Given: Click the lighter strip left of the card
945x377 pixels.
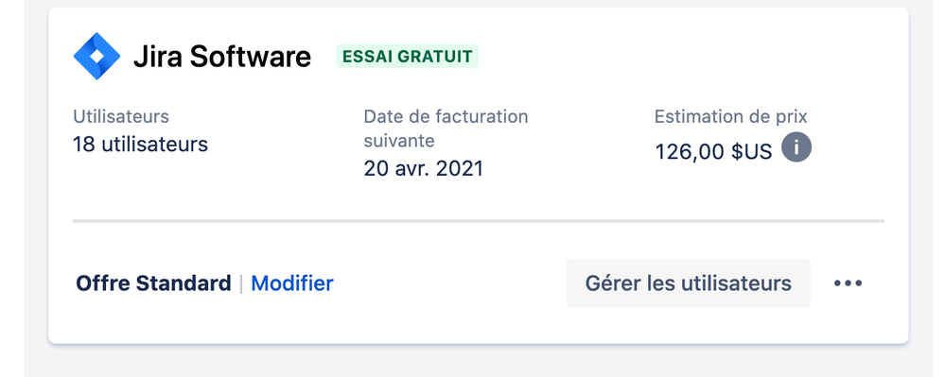Looking at the screenshot, I should (x=12, y=189).
